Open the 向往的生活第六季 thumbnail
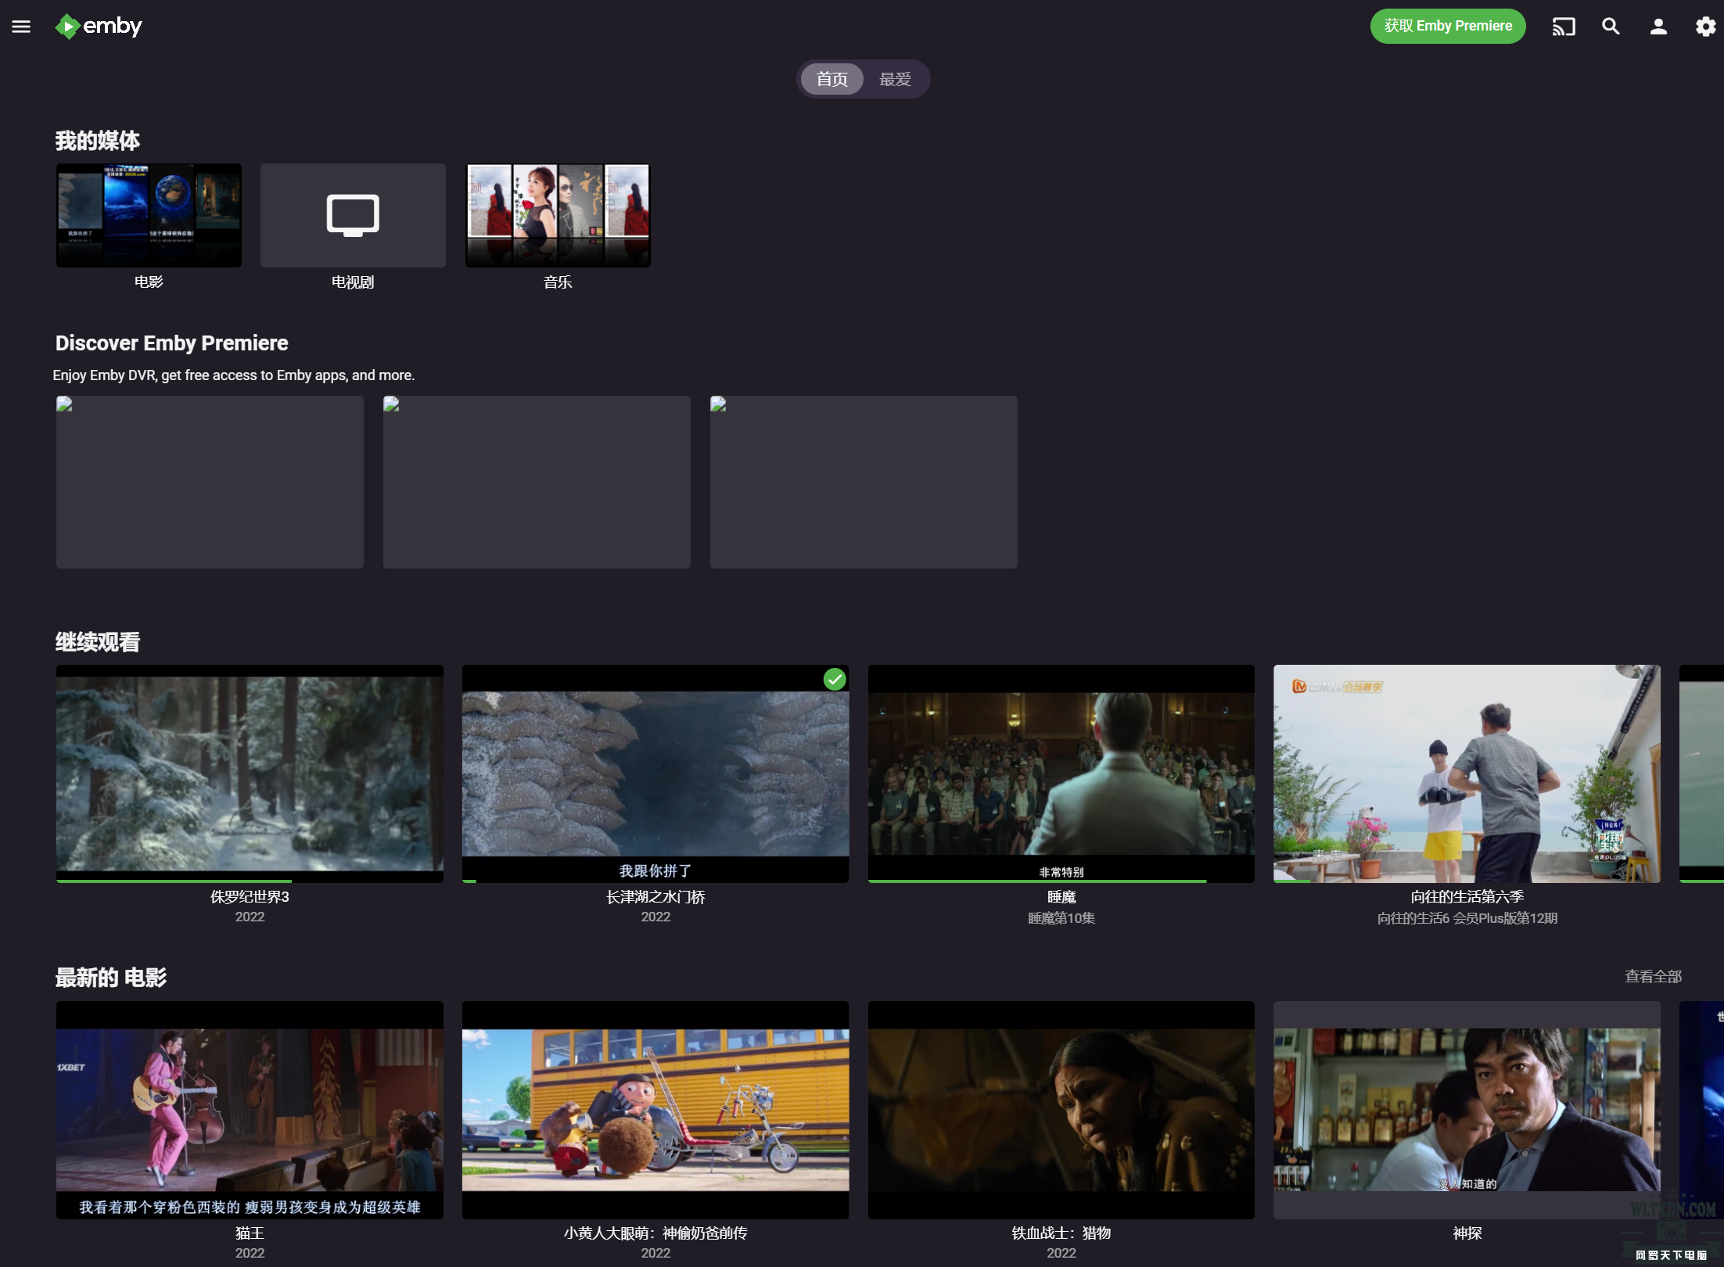This screenshot has height=1267, width=1724. (x=1467, y=773)
